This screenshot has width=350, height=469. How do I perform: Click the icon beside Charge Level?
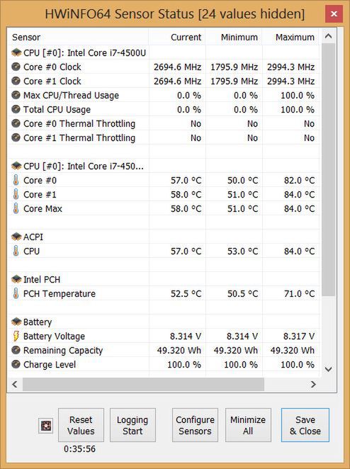point(16,364)
